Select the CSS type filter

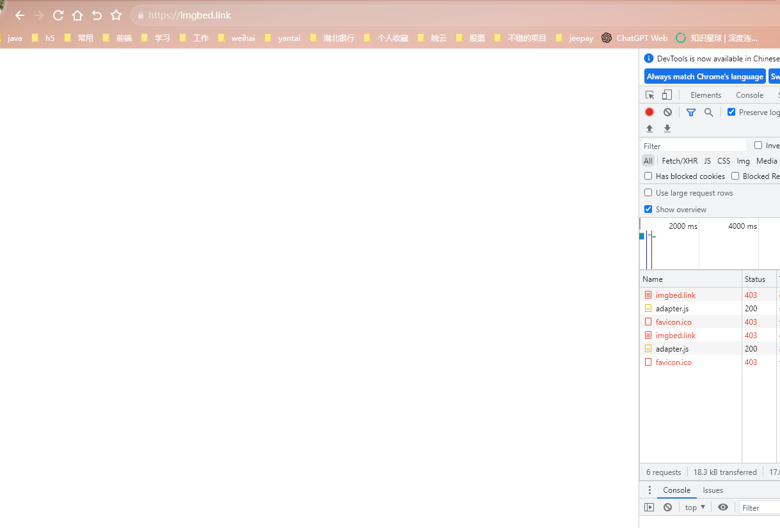click(724, 161)
